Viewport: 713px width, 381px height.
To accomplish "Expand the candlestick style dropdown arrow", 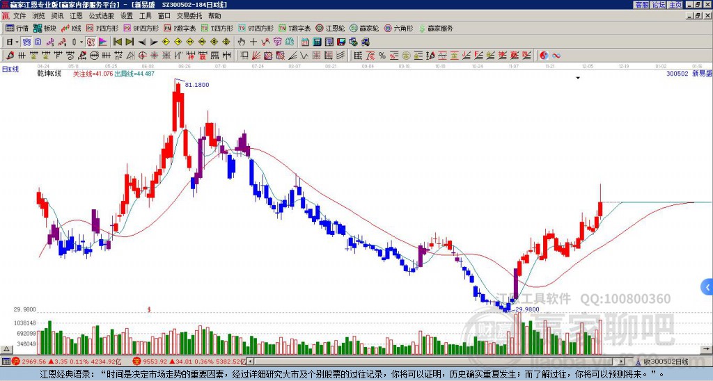I will click(x=81, y=42).
